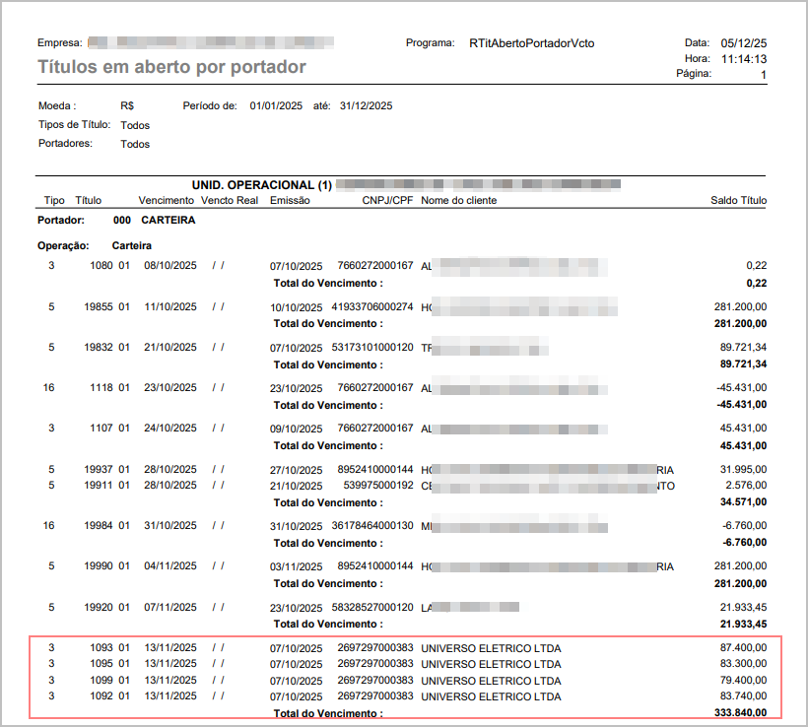Click UNIVERSO ELETRICO LTDA on the título 1093 row

click(491, 648)
